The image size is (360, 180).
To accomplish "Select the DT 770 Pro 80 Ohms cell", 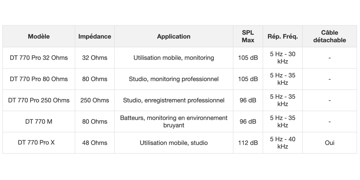I will click(39, 79).
